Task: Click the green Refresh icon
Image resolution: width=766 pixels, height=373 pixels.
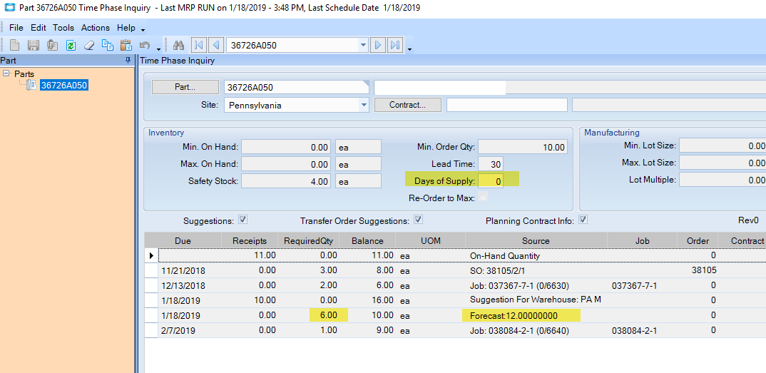Action: point(71,46)
